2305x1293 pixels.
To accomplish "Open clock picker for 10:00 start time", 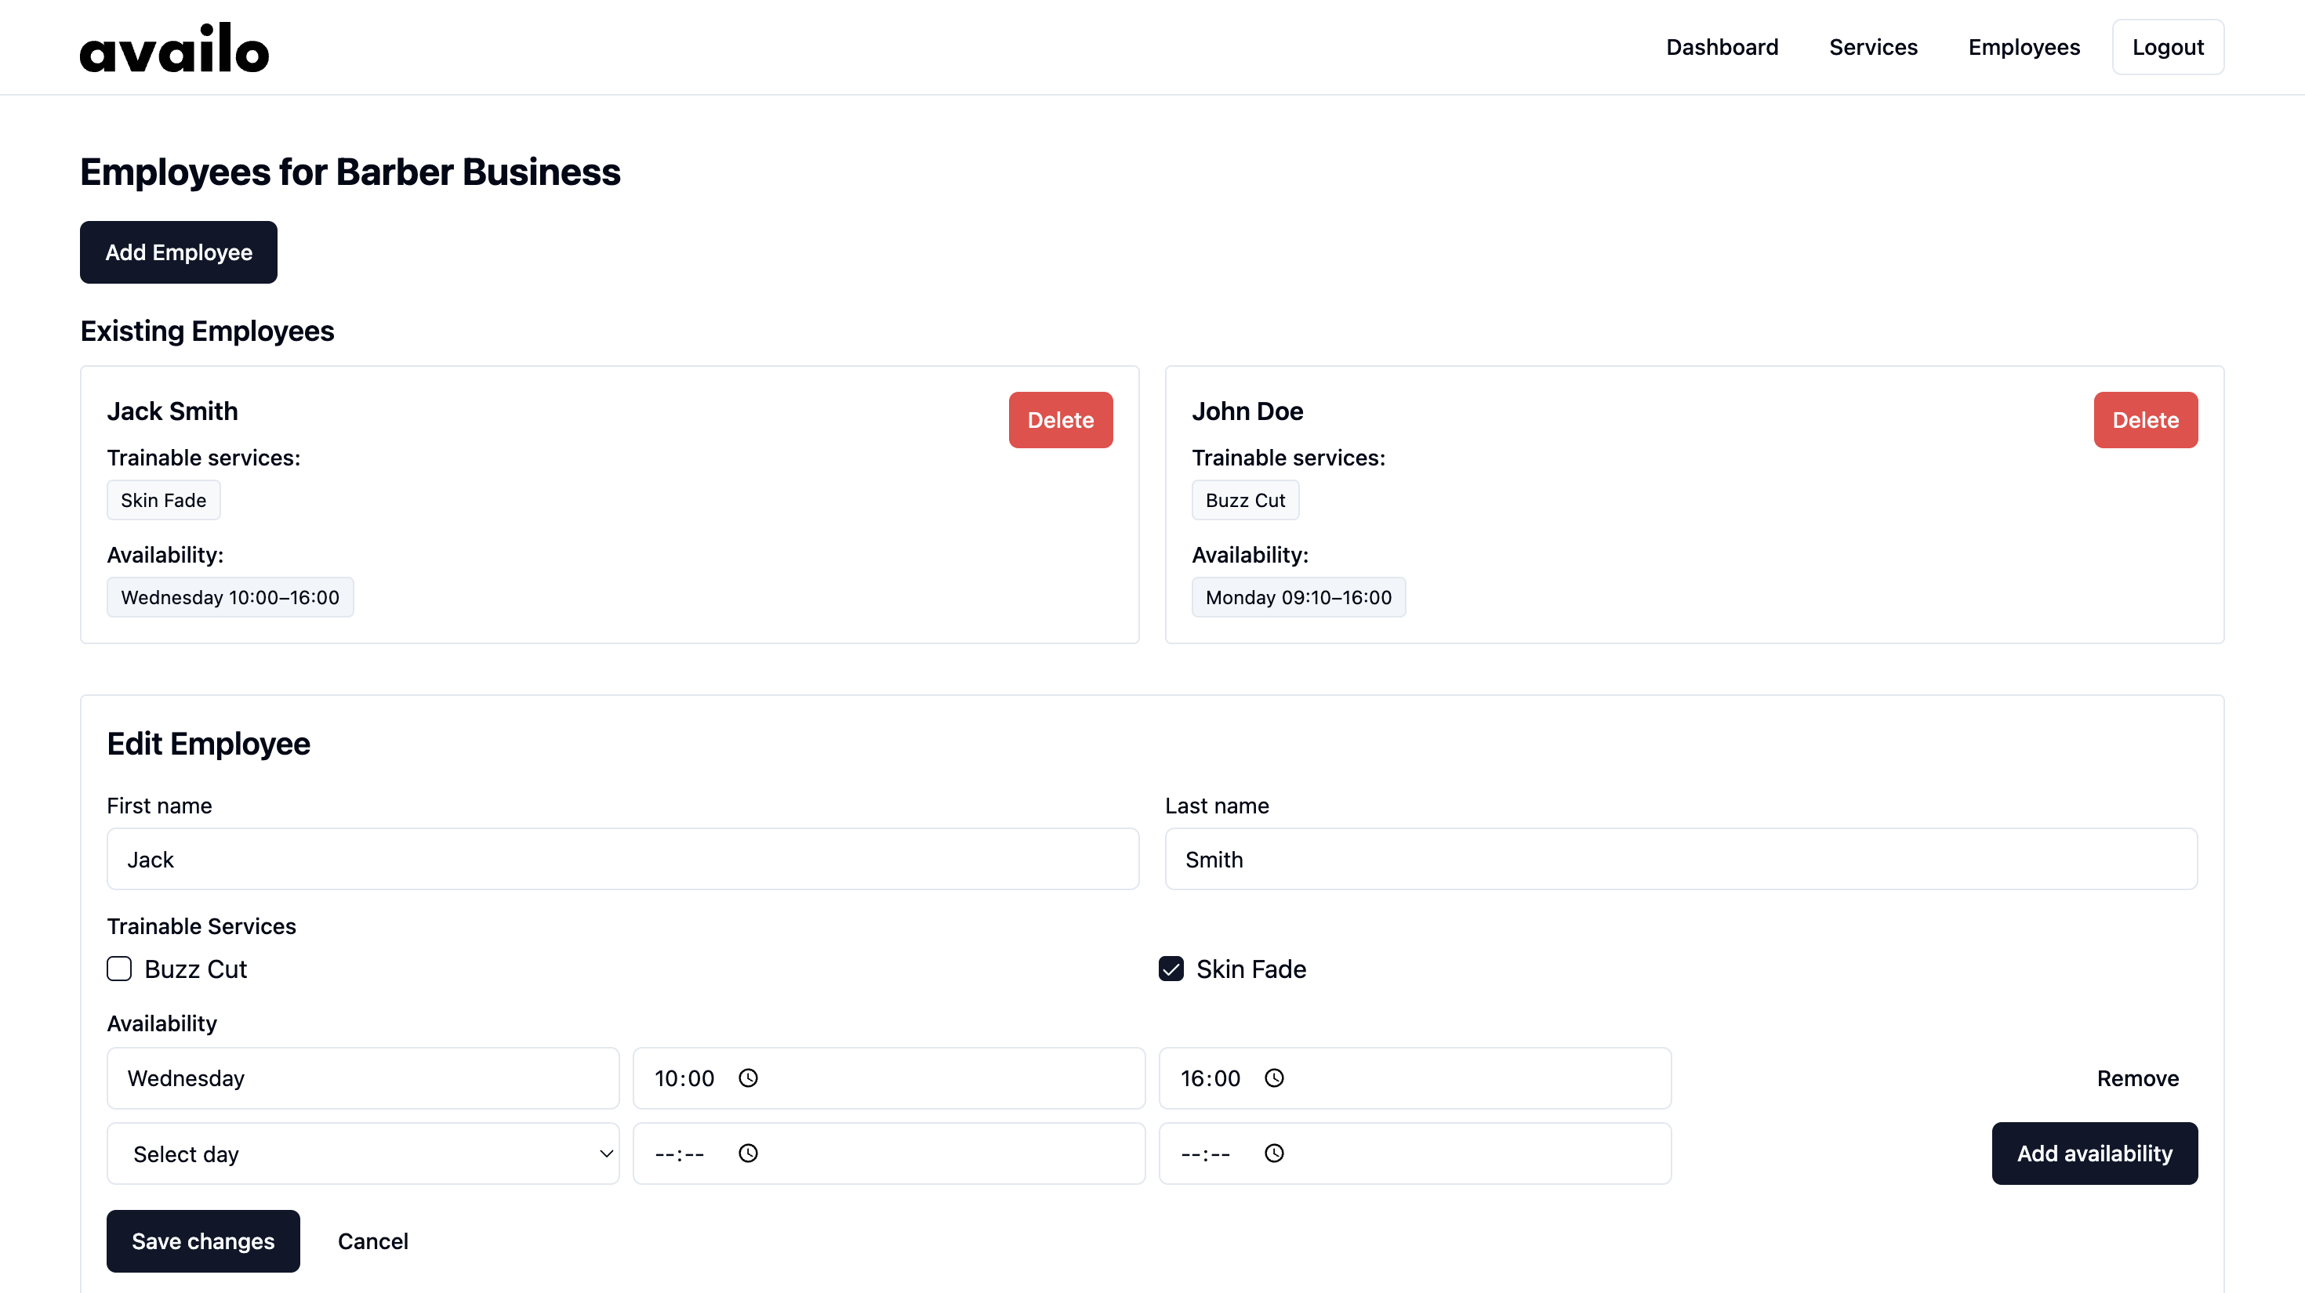I will pyautogui.click(x=748, y=1077).
